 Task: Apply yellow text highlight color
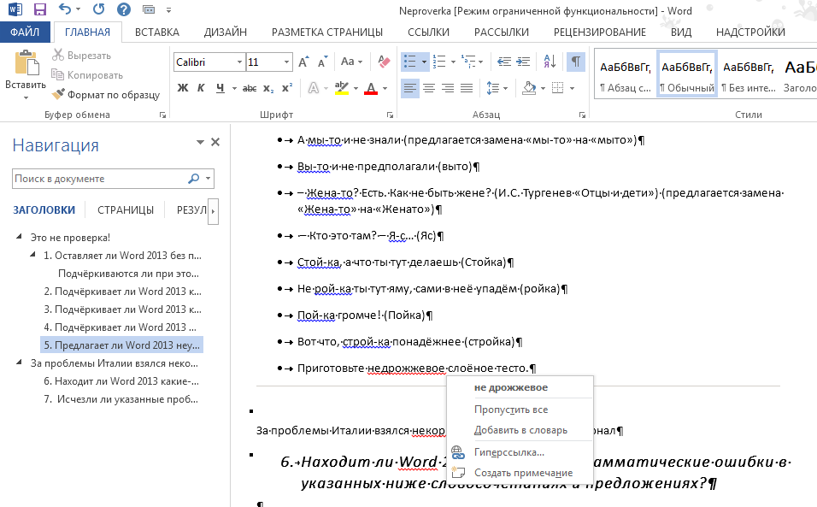coord(342,88)
